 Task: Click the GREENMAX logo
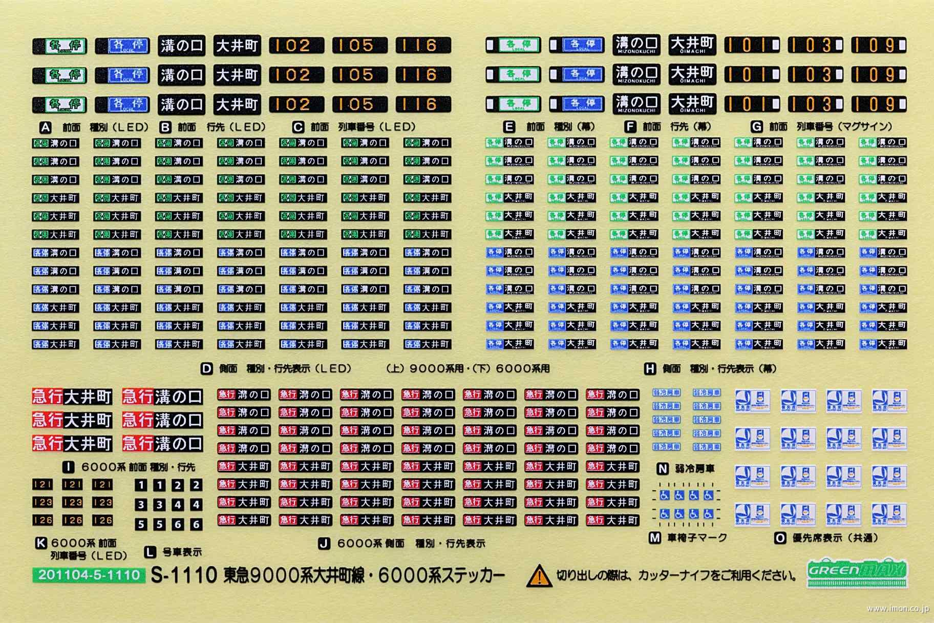click(x=857, y=573)
